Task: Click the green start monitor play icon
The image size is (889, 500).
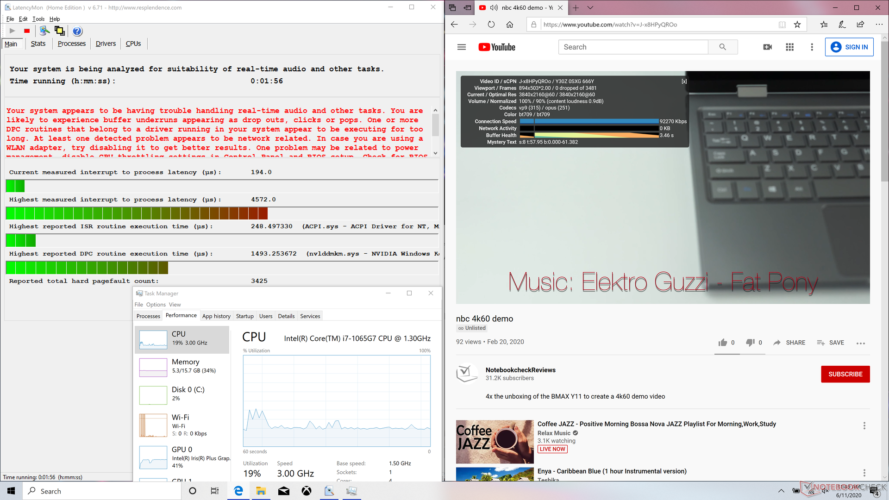Action: 13,31
